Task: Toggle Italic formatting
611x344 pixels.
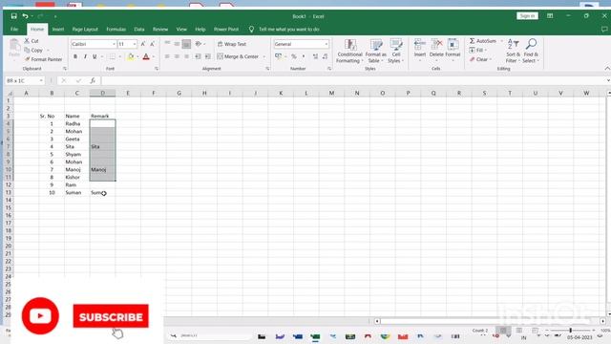Action: point(85,56)
